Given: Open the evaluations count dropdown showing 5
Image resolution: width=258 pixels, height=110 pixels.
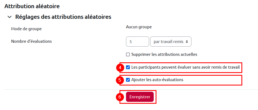Looking at the screenshot, I should [x=137, y=42].
